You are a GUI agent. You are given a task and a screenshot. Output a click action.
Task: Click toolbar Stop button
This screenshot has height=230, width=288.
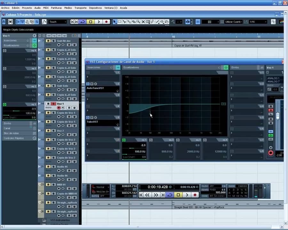pos(91,22)
